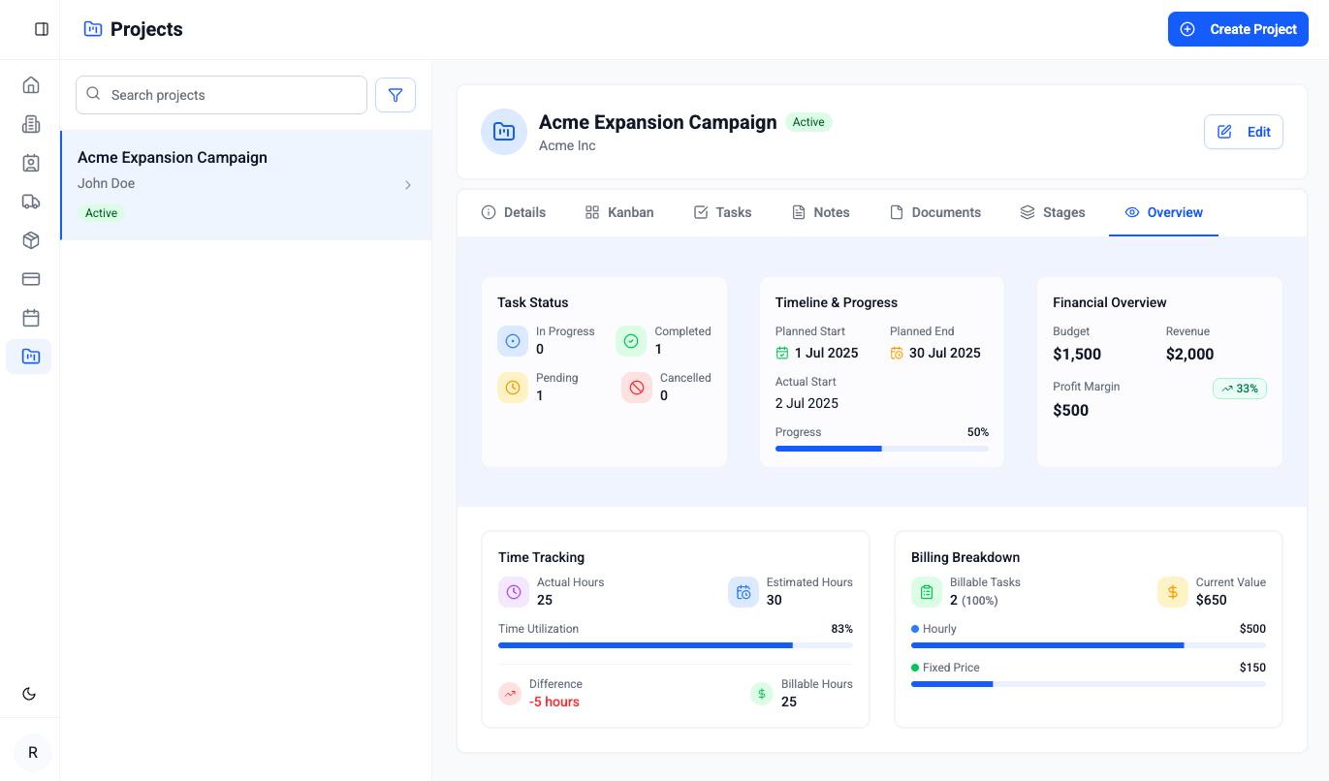Open the user avatar R menu
Image resolution: width=1329 pixels, height=781 pixels.
(x=33, y=753)
